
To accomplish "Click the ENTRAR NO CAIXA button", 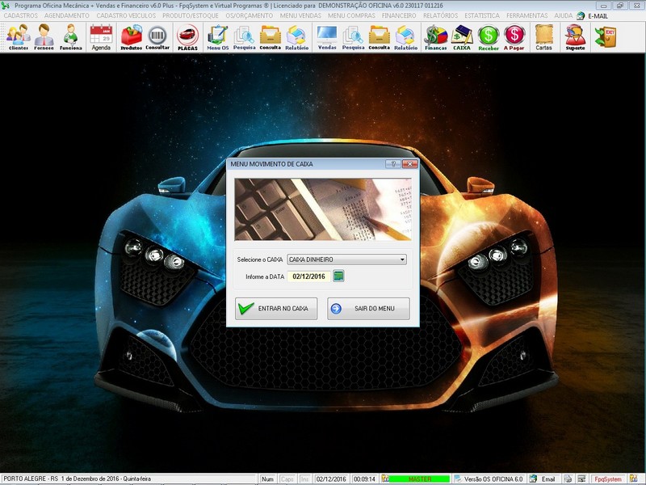I will tap(276, 309).
